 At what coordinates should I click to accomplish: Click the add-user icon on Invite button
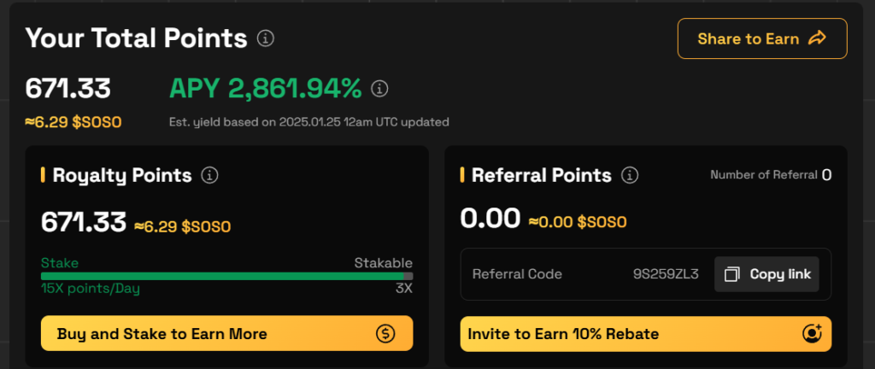pos(812,333)
